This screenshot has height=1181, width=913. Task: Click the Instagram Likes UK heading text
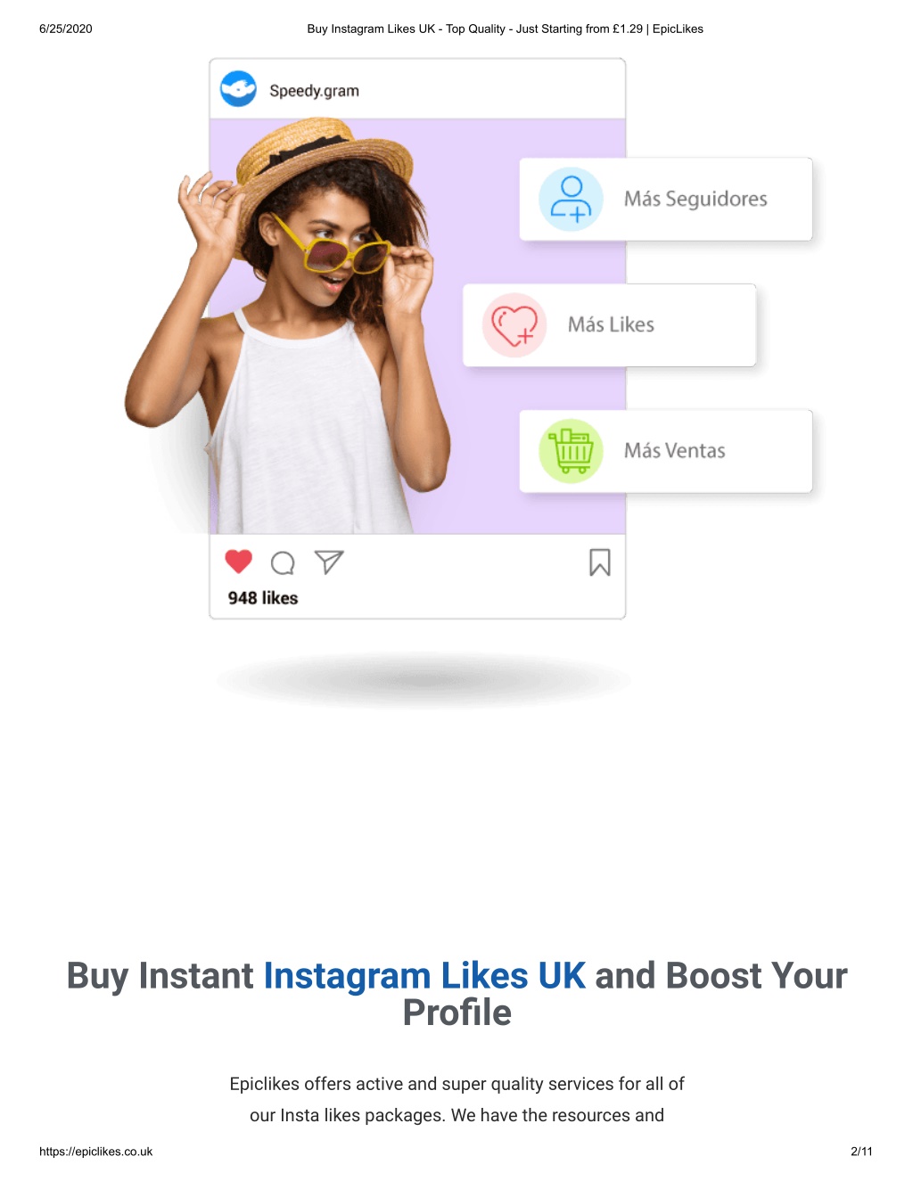click(424, 976)
